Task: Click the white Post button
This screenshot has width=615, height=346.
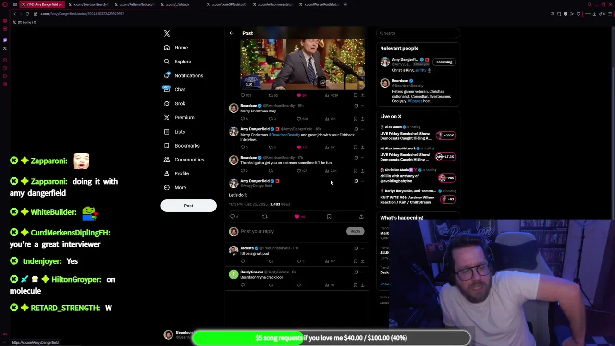Action: pos(188,206)
